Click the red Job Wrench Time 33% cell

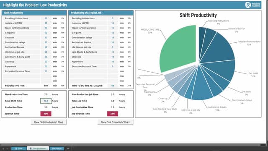pyautogui.click(x=113, y=114)
